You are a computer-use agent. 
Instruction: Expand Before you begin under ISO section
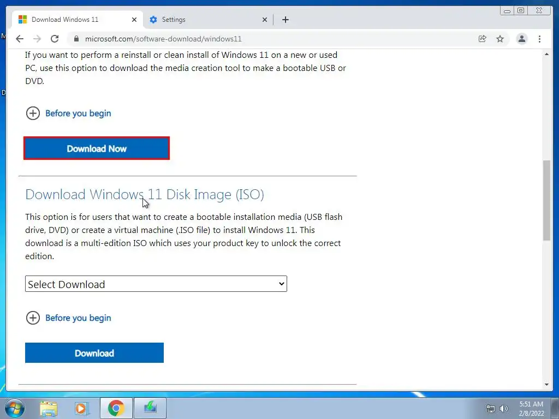(68, 318)
